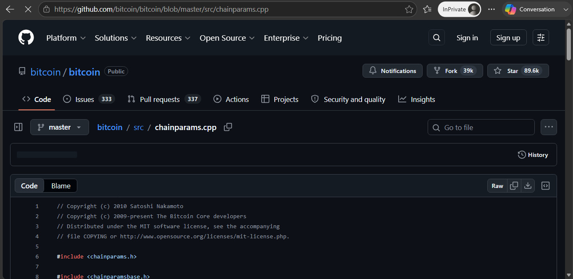Click the 333 issues counter badge

click(x=107, y=99)
